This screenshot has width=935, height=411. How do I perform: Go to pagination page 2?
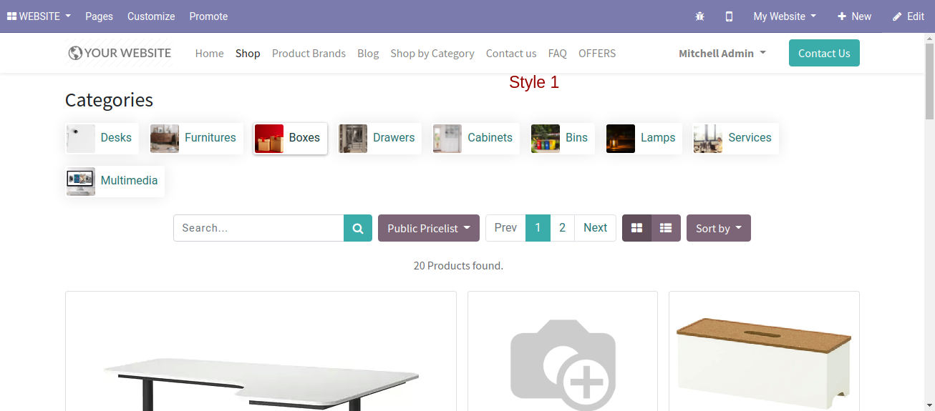coord(562,228)
